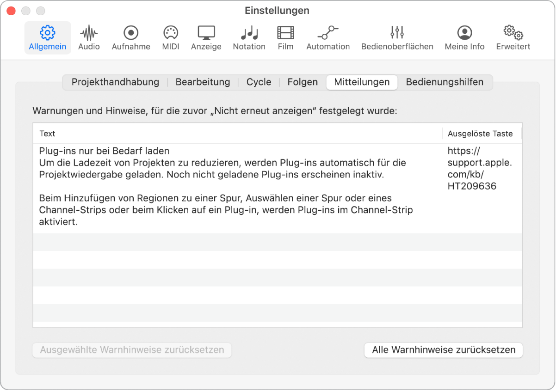This screenshot has width=556, height=391.
Task: Open the Anzeige display settings
Action: click(206, 38)
